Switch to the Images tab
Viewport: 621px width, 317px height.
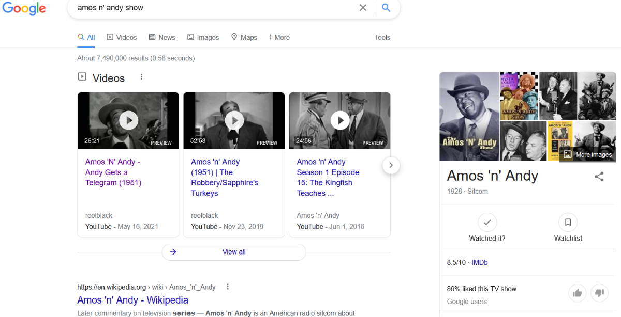tap(203, 37)
